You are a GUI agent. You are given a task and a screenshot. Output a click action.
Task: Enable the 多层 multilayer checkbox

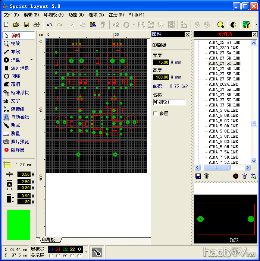click(156, 114)
